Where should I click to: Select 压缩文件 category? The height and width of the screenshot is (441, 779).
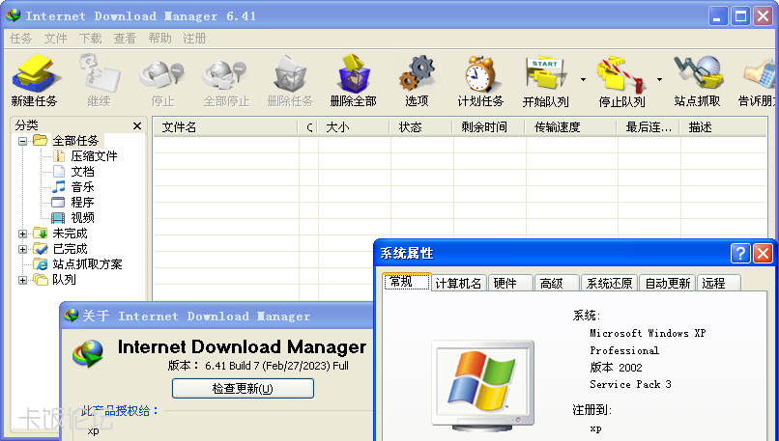(85, 156)
